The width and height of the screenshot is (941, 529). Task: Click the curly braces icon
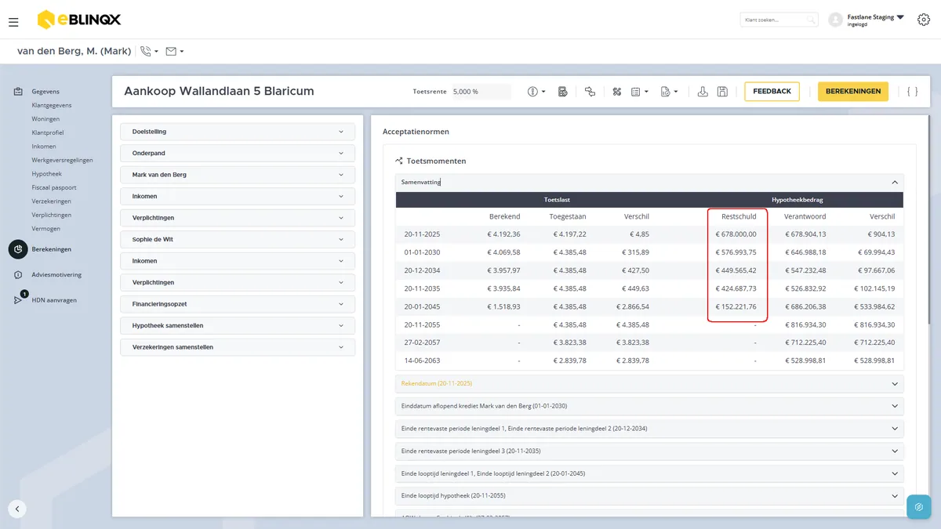[x=912, y=92]
